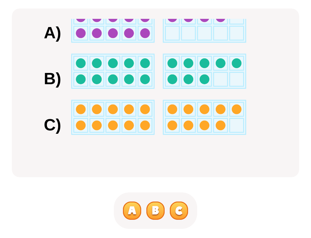Click the label B) next to the green frames
The image size is (311, 238).
coord(52,79)
